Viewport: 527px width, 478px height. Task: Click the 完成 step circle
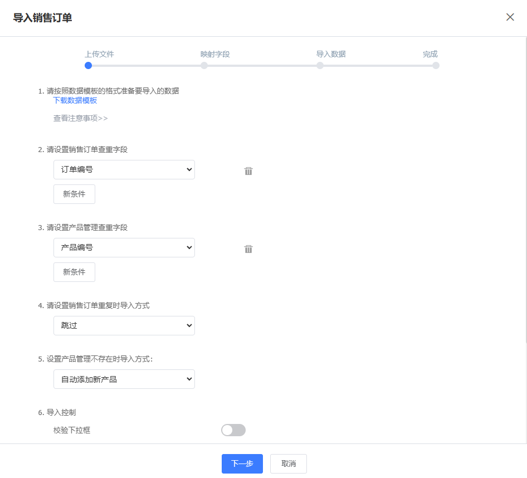(436, 66)
